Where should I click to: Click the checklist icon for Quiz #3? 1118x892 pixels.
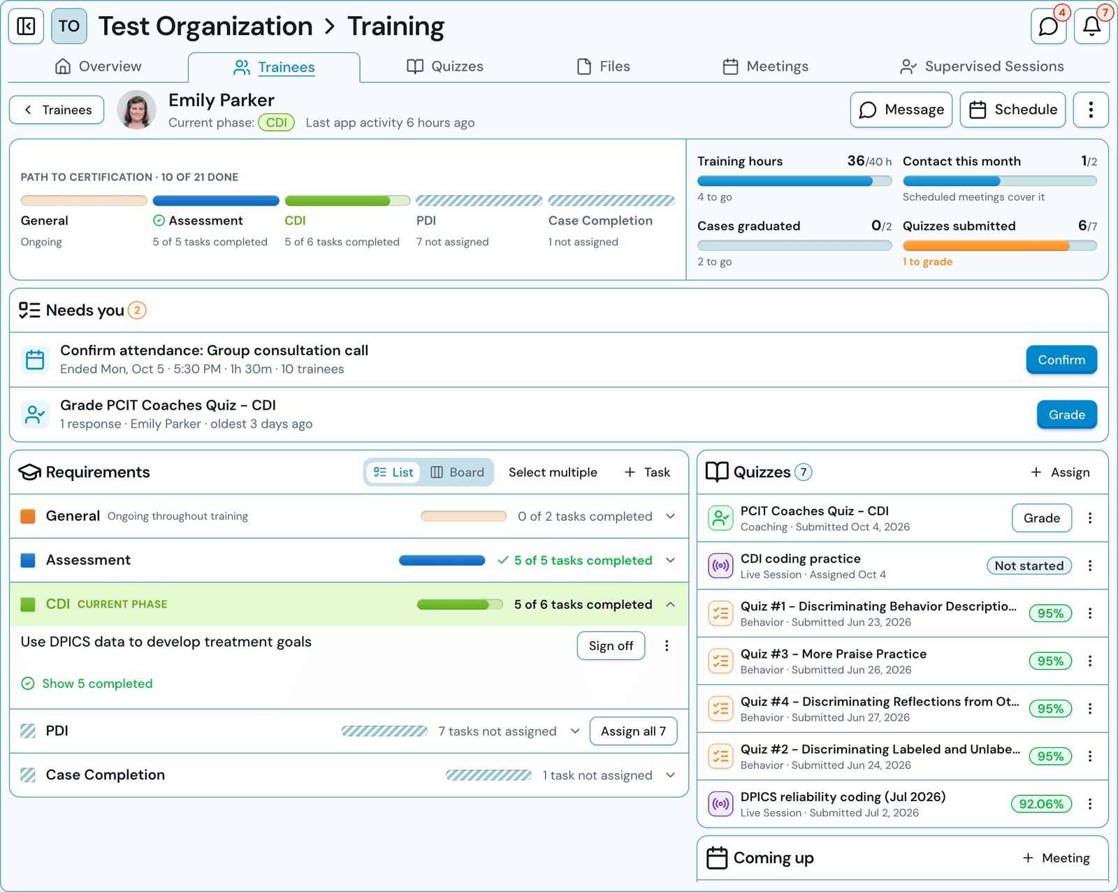720,661
